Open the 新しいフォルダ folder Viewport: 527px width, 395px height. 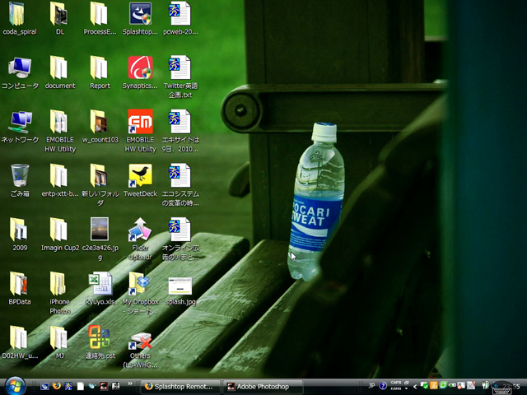pos(100,175)
